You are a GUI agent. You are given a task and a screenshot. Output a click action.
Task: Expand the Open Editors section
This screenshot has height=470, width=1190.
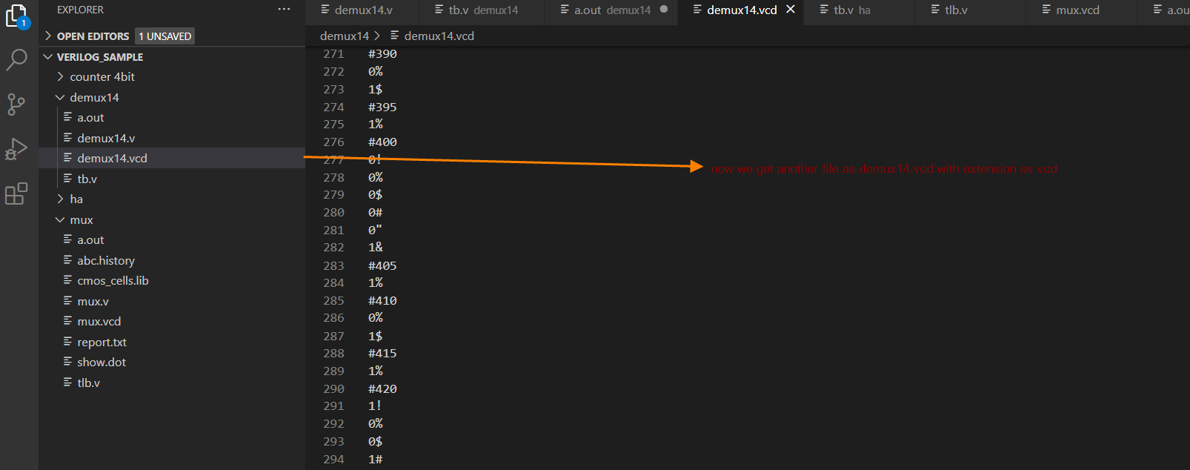click(48, 36)
